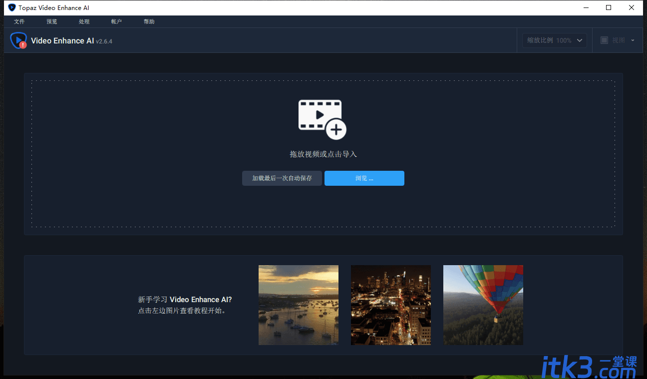Image resolution: width=647 pixels, height=379 pixels.
Task: Open the 帐户 menu
Action: pos(116,21)
